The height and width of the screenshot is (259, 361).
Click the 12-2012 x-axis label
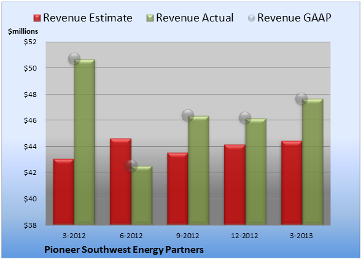pyautogui.click(x=244, y=236)
